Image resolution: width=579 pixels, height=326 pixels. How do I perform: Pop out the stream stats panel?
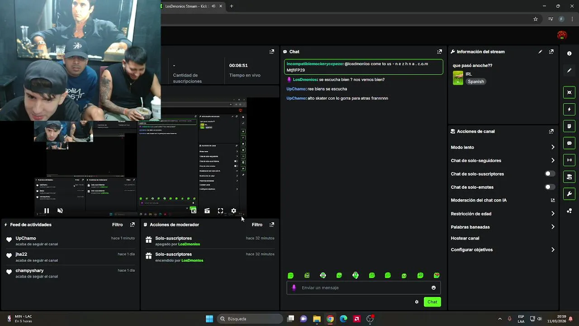coord(272,52)
